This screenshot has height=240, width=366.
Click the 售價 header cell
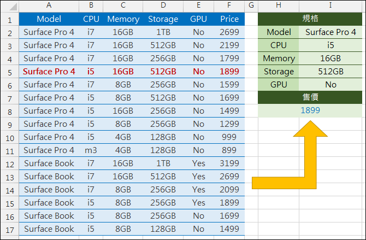tap(310, 97)
